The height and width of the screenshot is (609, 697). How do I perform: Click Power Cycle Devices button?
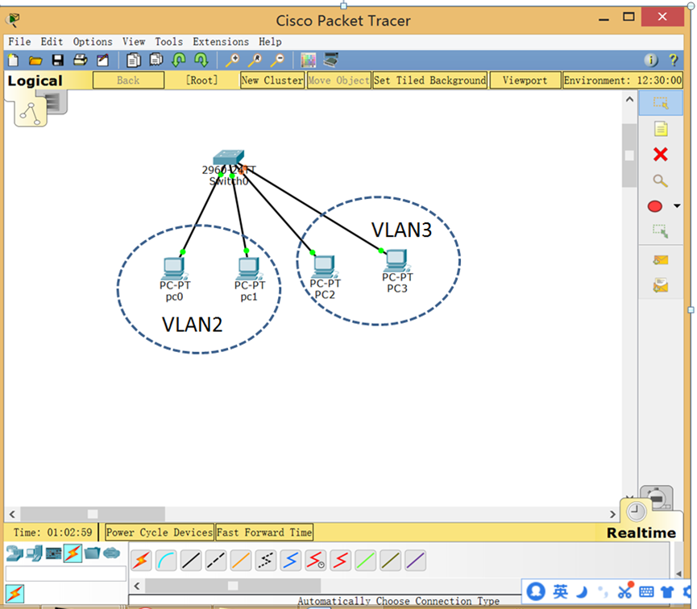160,532
